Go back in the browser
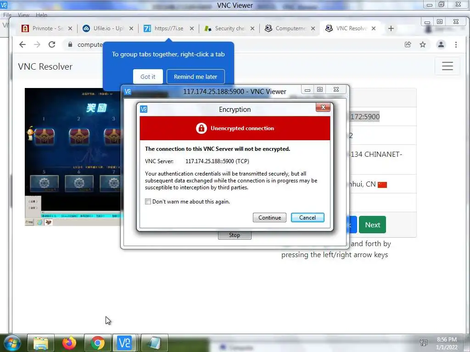The image size is (470, 352). pos(22,44)
